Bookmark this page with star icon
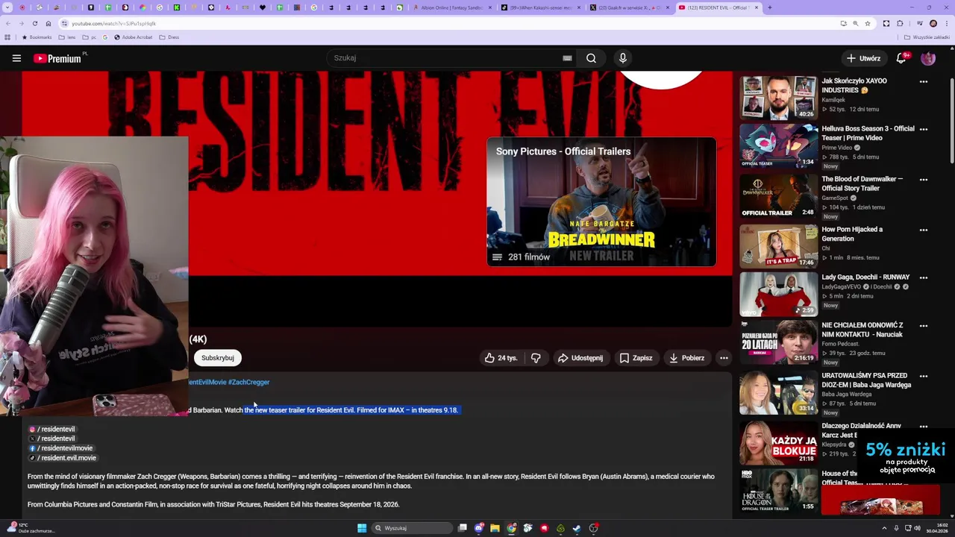The height and width of the screenshot is (537, 955). [868, 23]
